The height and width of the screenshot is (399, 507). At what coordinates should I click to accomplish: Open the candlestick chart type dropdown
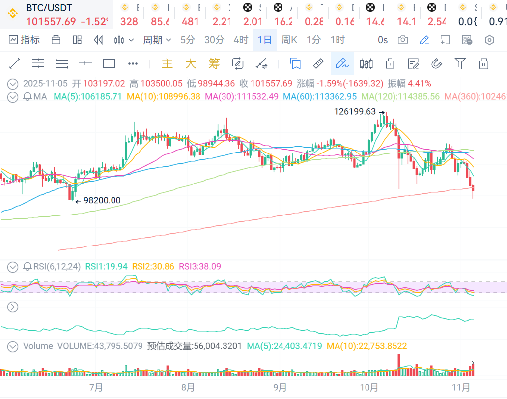124,40
